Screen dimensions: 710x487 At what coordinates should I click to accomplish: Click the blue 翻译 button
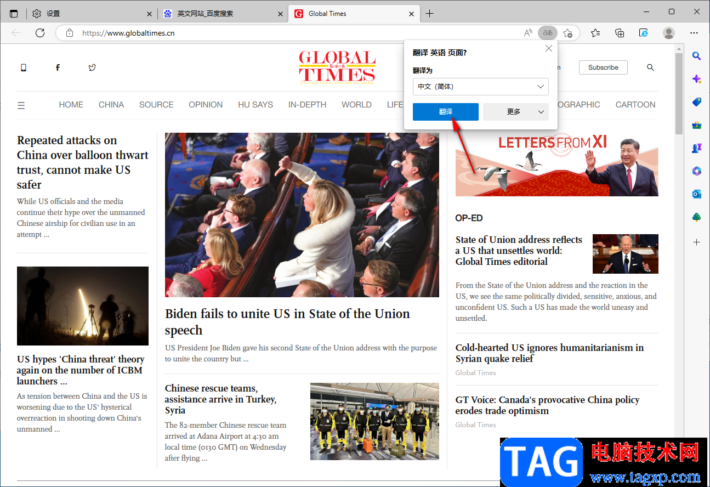(446, 112)
